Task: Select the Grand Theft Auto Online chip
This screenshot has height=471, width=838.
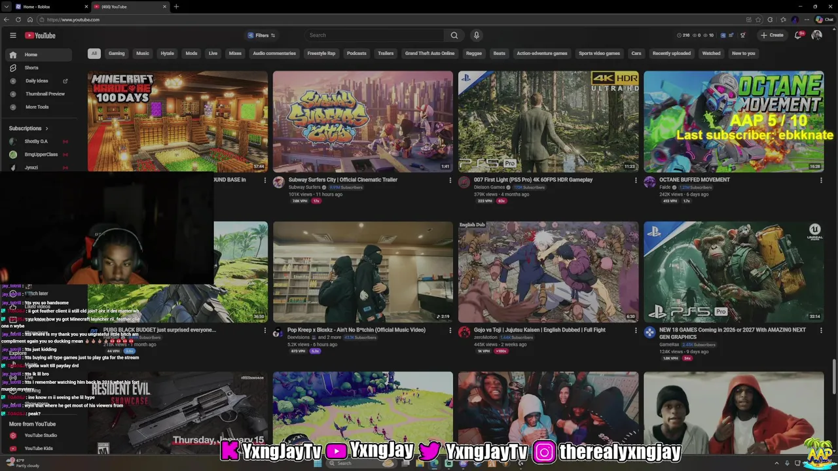Action: pos(429,54)
